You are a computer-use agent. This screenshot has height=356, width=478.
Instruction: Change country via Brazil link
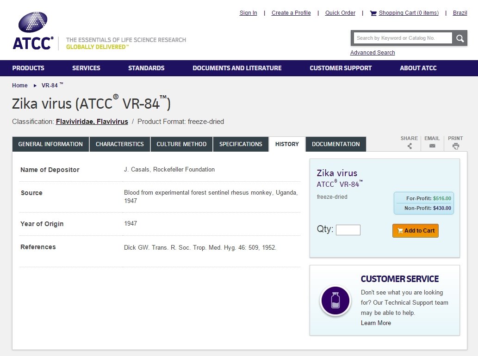click(459, 13)
